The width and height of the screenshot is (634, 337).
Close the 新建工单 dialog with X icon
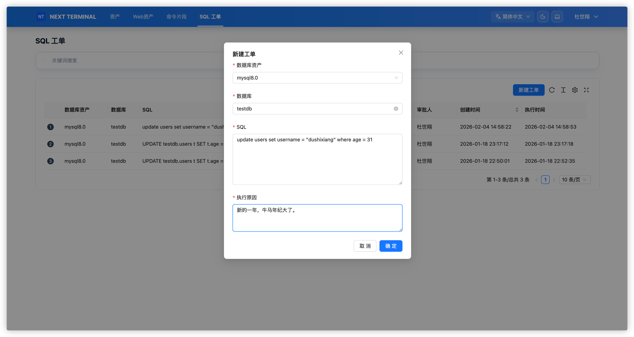(x=401, y=53)
